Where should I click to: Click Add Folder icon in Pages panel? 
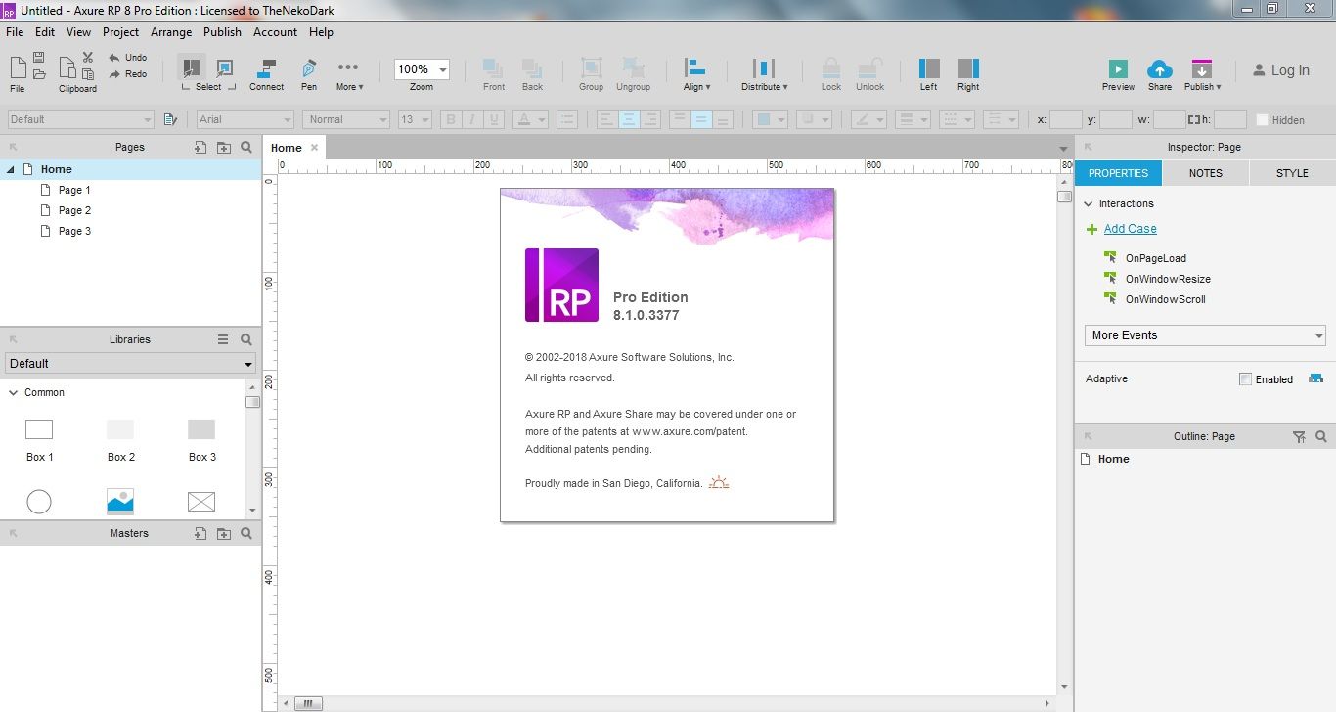click(224, 147)
